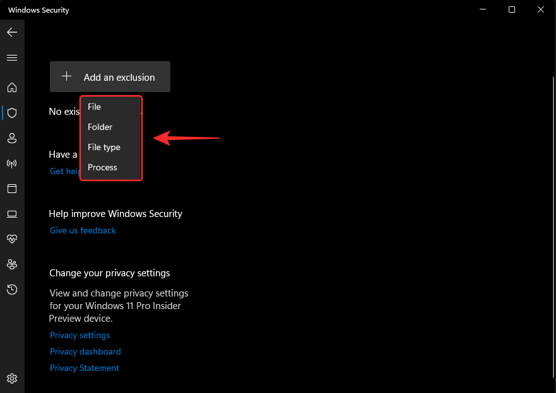
Task: Click the back arrow icon
Action: (x=12, y=32)
